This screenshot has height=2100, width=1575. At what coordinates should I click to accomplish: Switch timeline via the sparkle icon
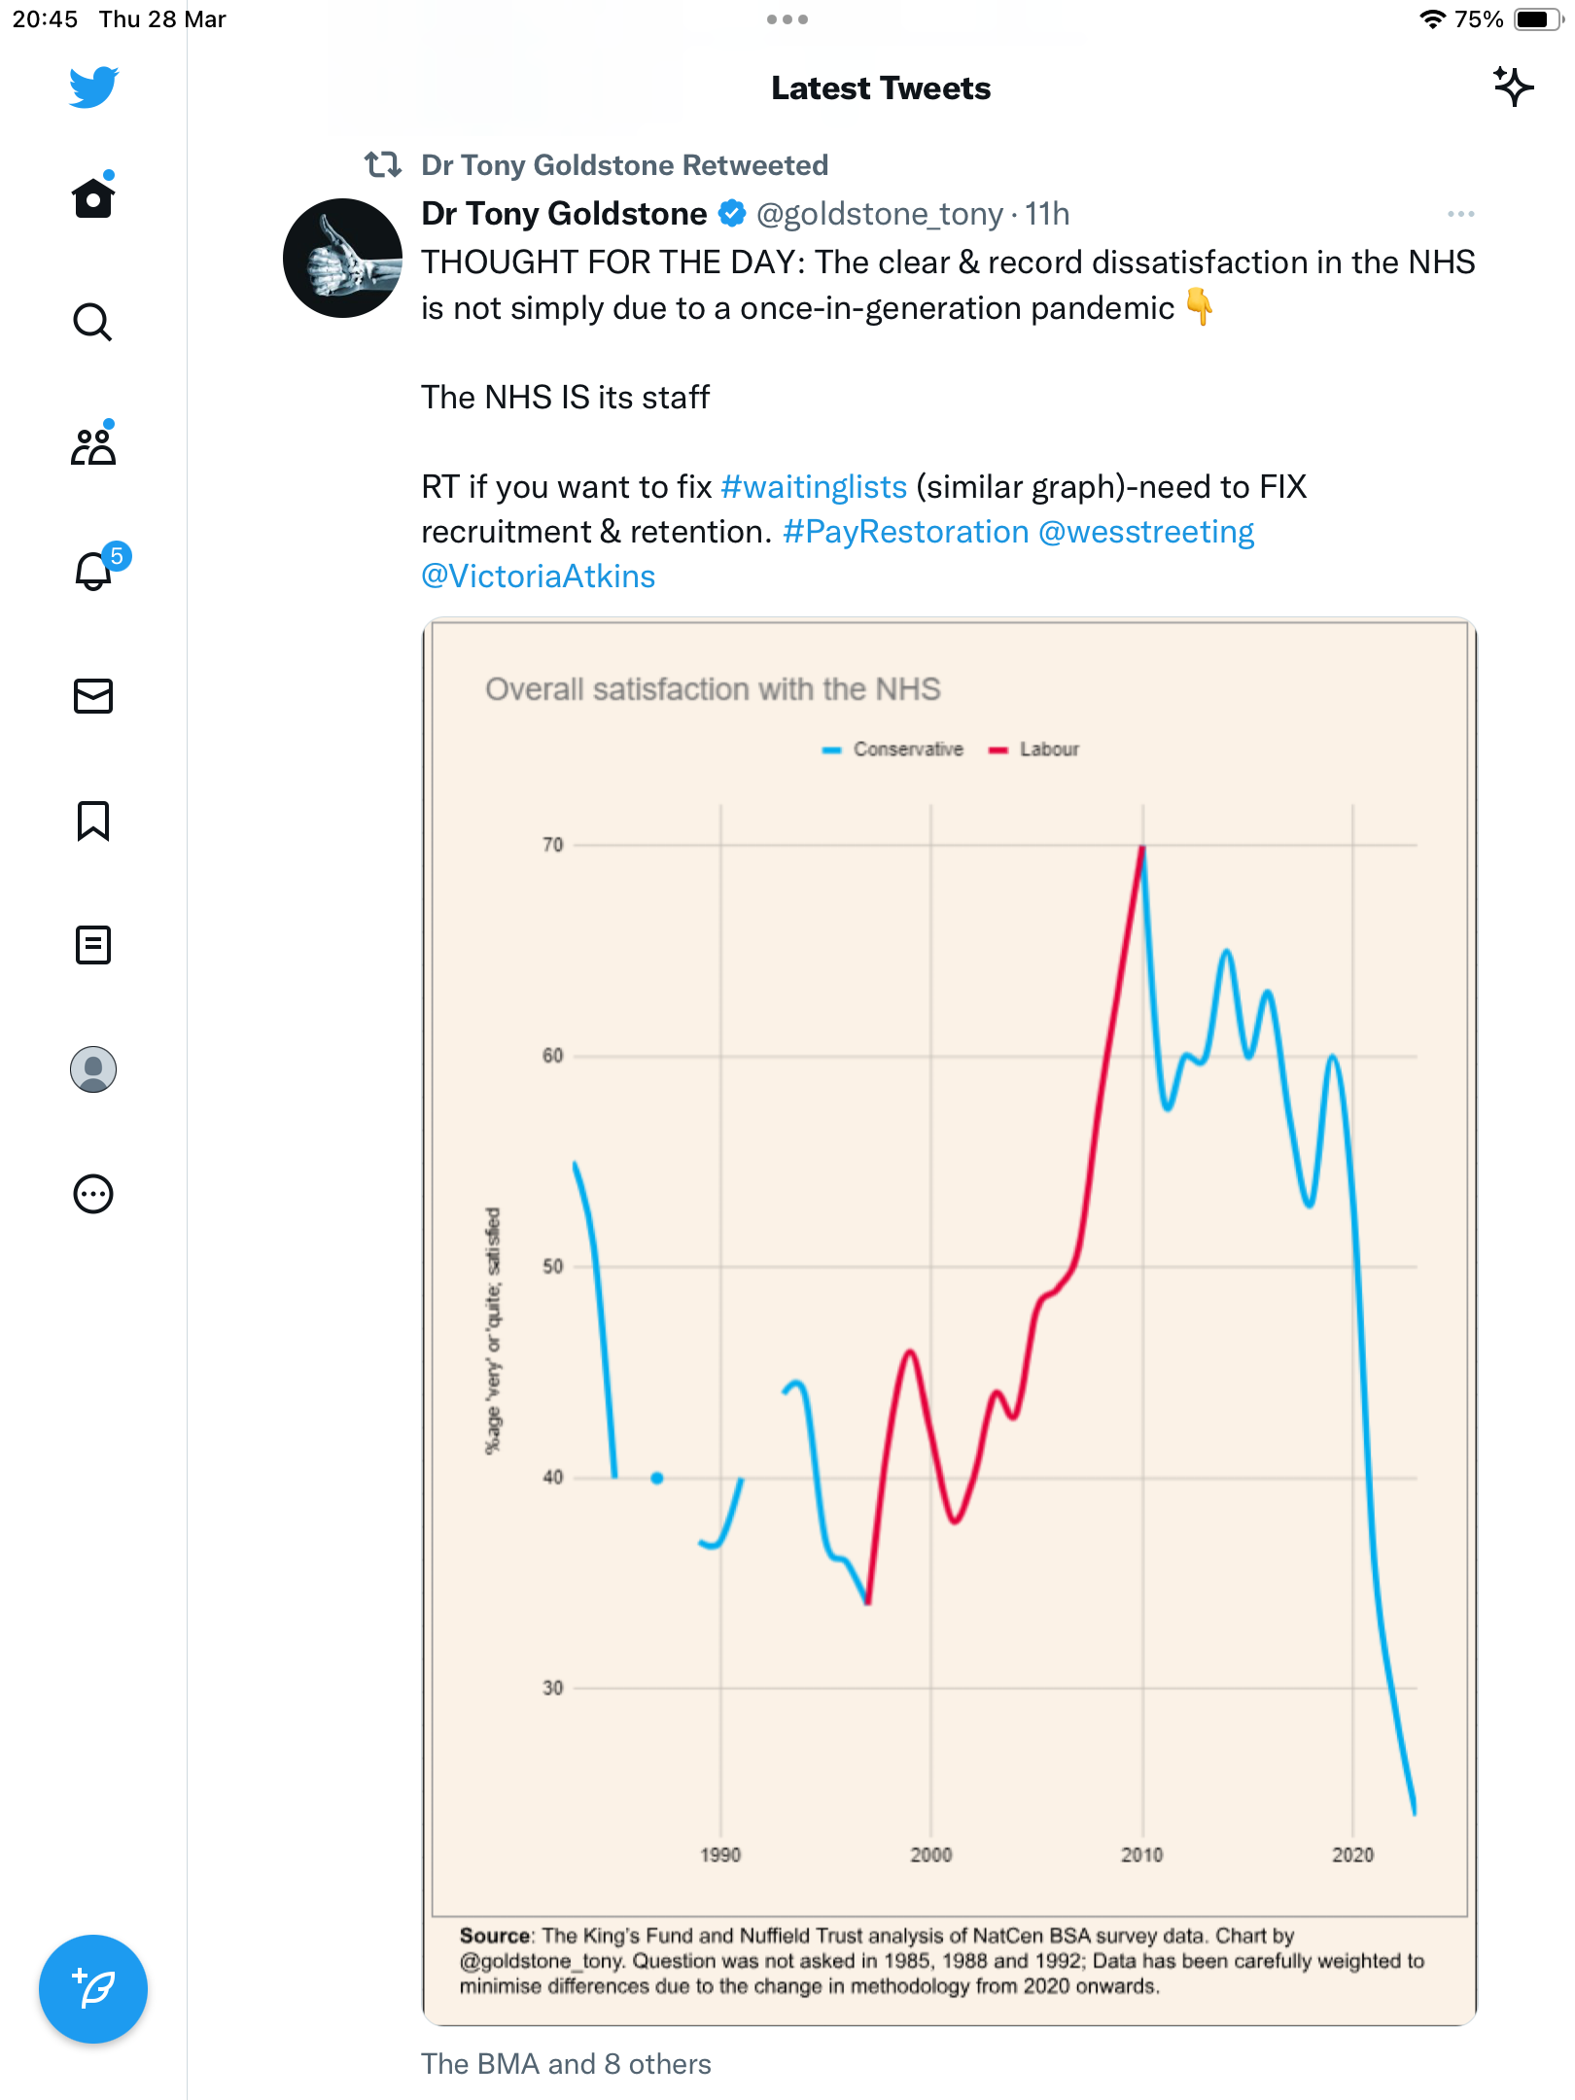coord(1513,87)
